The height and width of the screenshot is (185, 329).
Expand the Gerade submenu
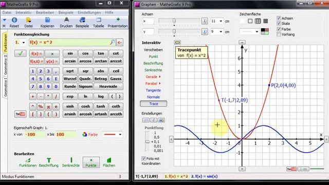pos(160,77)
